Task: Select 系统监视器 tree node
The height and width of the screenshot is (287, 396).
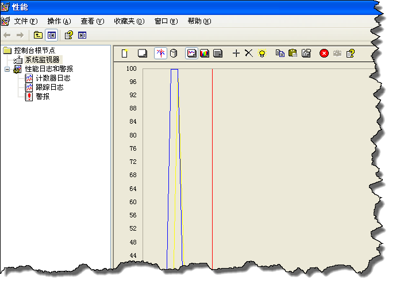Action: (43, 60)
